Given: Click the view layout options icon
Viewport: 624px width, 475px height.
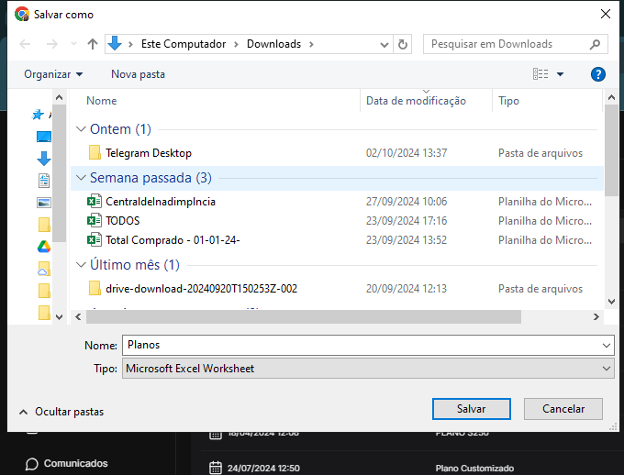Looking at the screenshot, I should coord(540,74).
